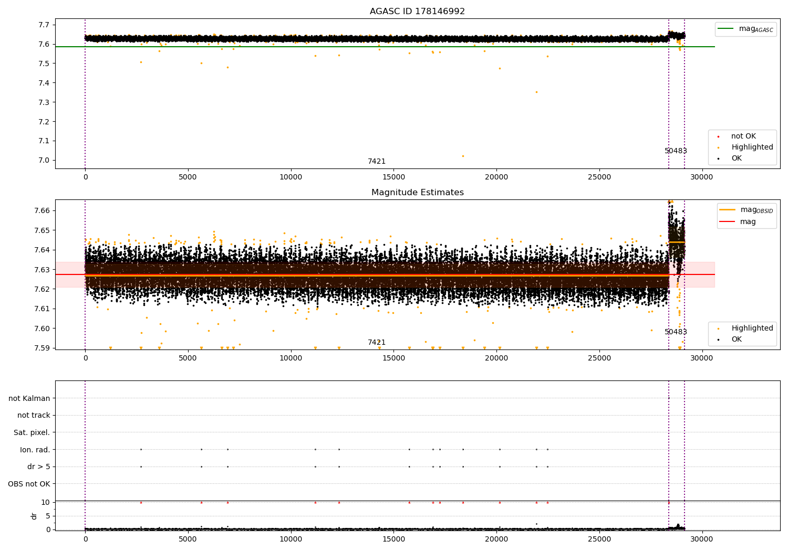Click the 'dr' axis label
Screen dimensions: 788x551
click(34, 516)
